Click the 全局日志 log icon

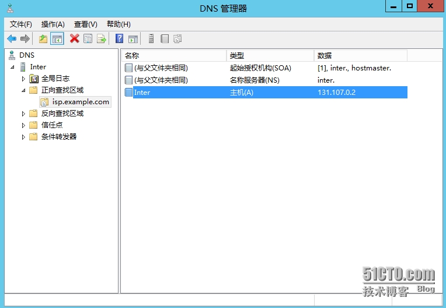pos(34,79)
